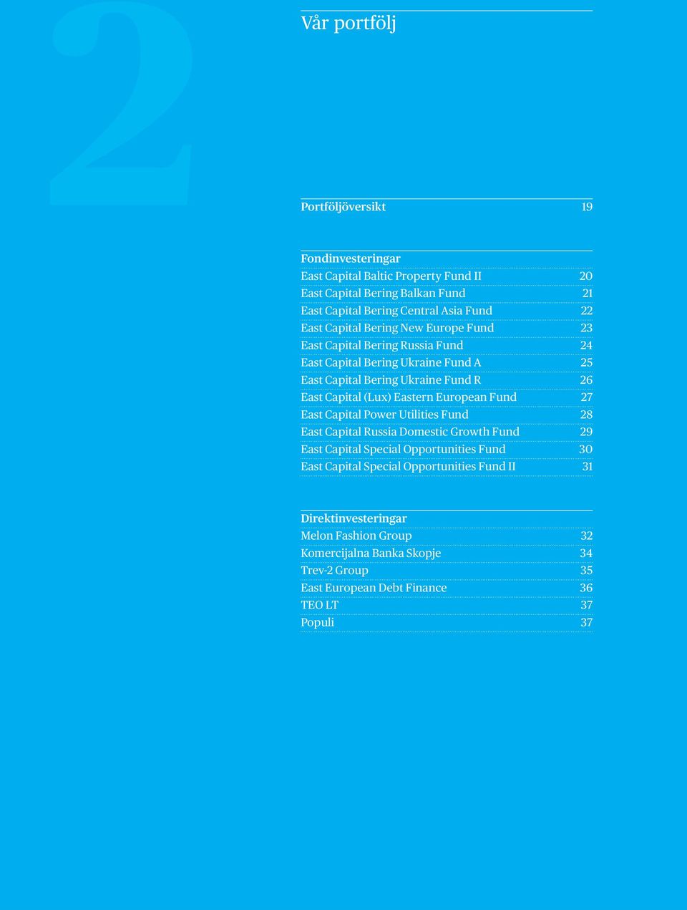This screenshot has height=910, width=687.
Task: Open 'East Capital Baltic Property Fund II' entry
Action: [391, 276]
